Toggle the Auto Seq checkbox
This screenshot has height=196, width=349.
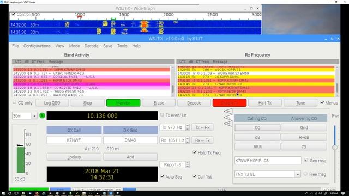click(163, 176)
